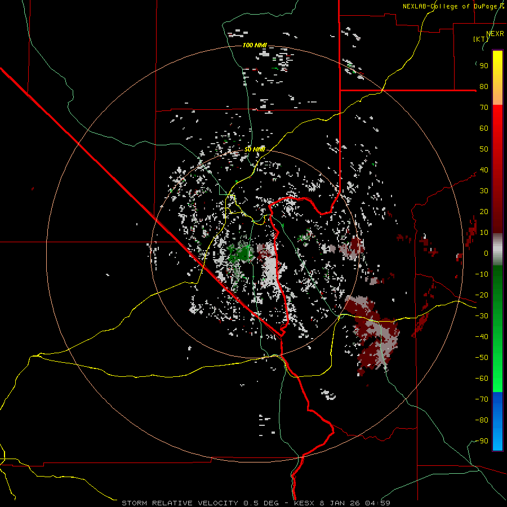Select the positive 60 scale value

(484, 128)
